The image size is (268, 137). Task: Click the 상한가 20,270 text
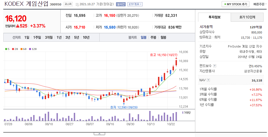point(128,16)
